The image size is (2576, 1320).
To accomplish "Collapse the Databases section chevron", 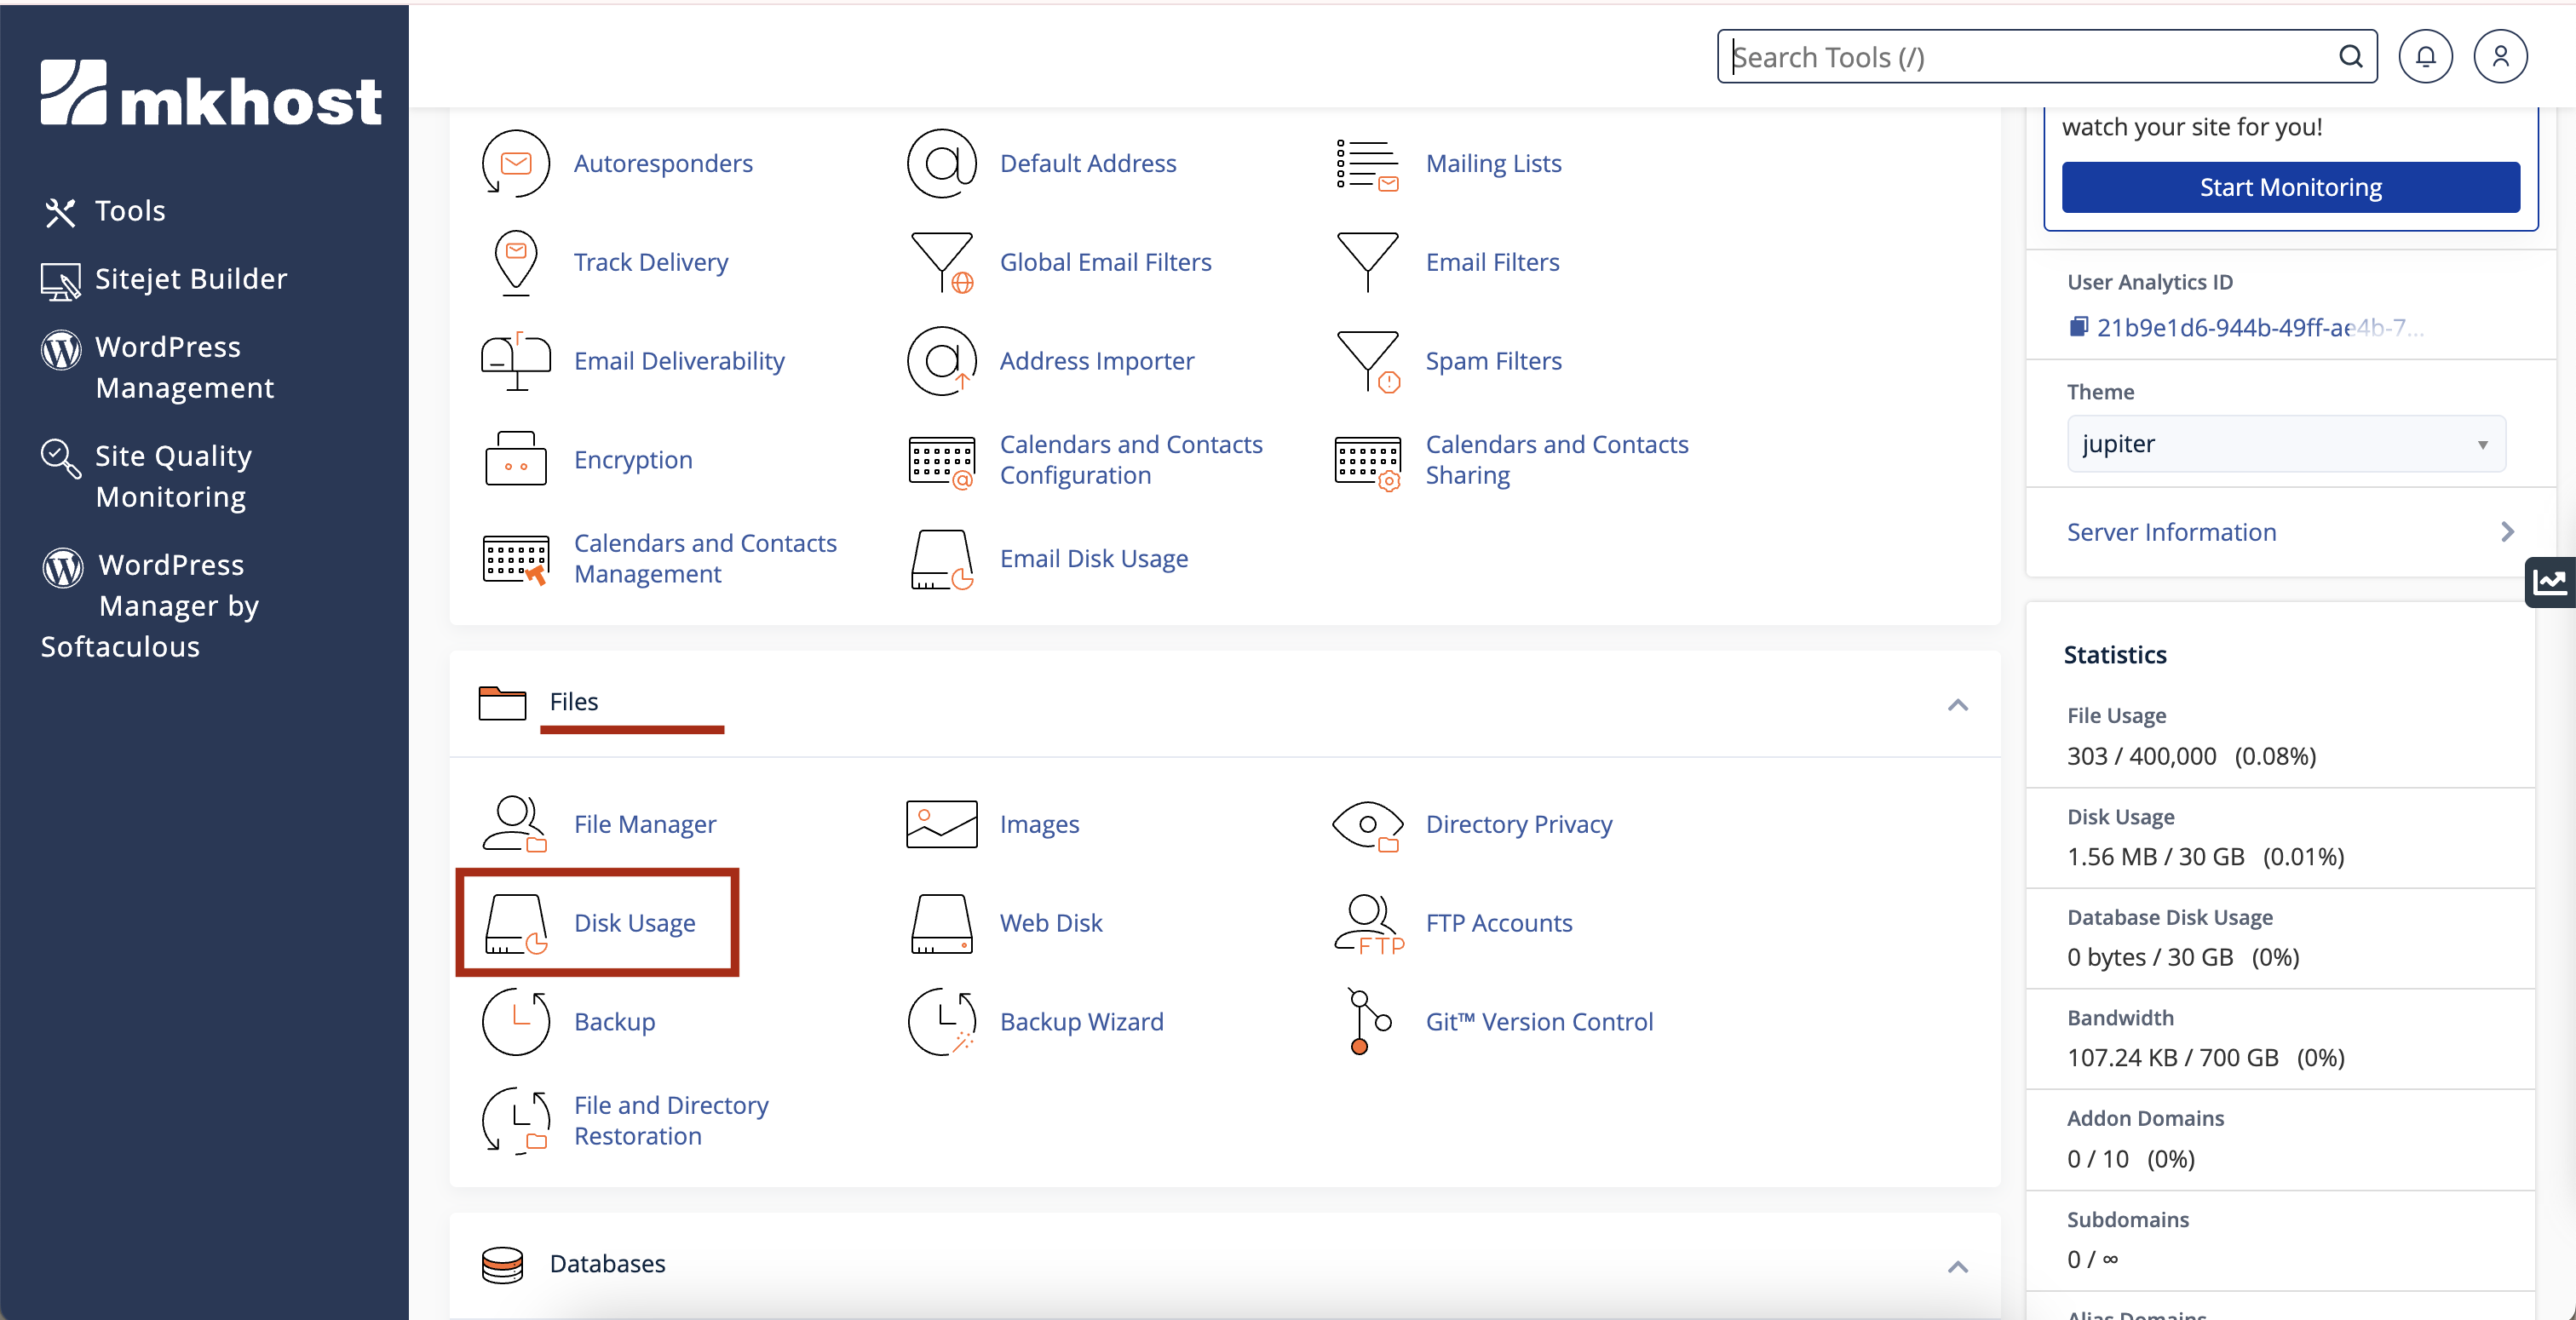I will 1957,1267.
